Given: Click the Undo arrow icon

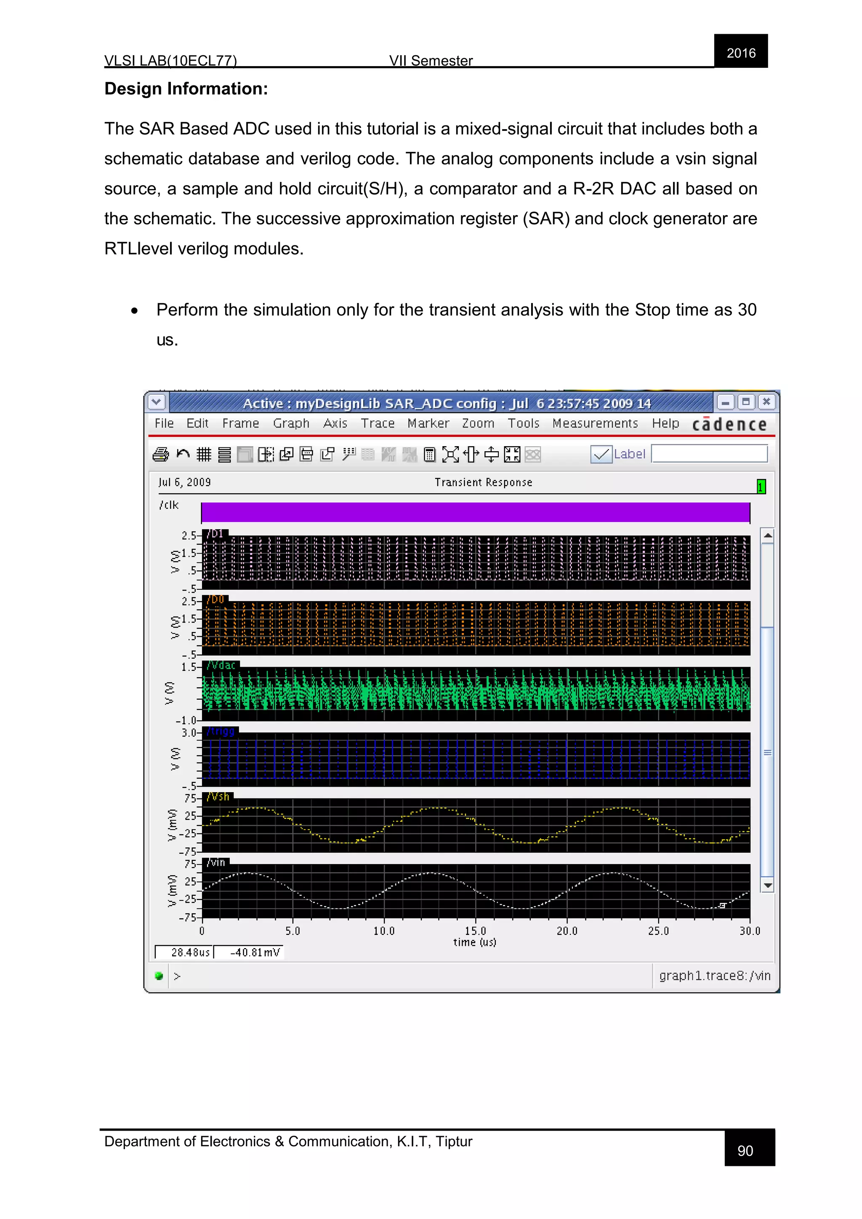Looking at the screenshot, I should point(183,455).
